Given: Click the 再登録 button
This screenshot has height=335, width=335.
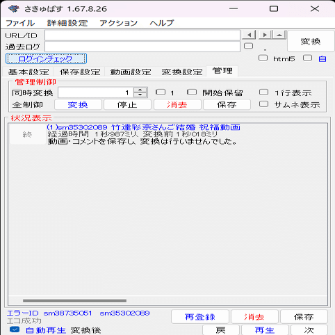Looking at the screenshot, I should (200, 317).
